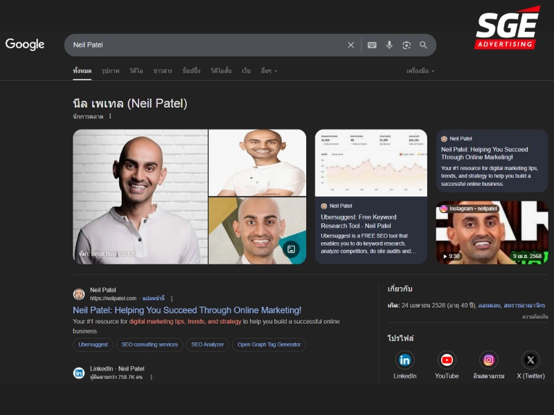Select the ทั้งหมด (All) tab
Viewport: 554px width, 415px height.
click(x=82, y=71)
